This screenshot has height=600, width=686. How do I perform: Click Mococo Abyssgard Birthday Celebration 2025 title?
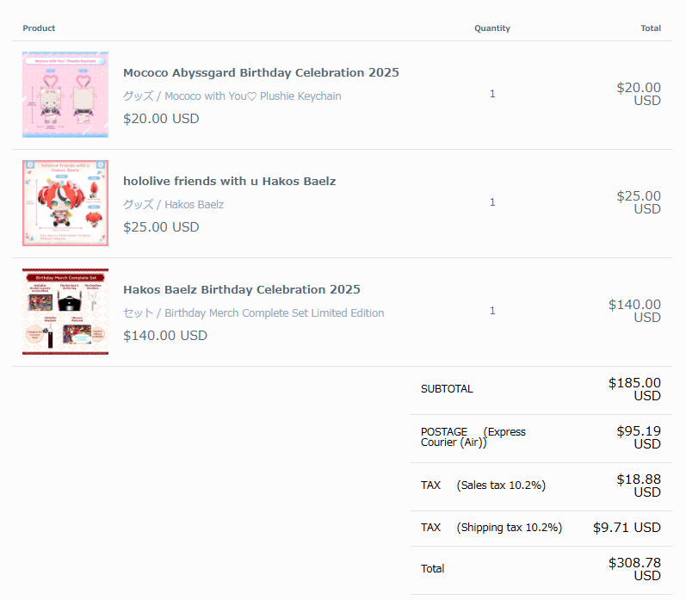tap(261, 72)
